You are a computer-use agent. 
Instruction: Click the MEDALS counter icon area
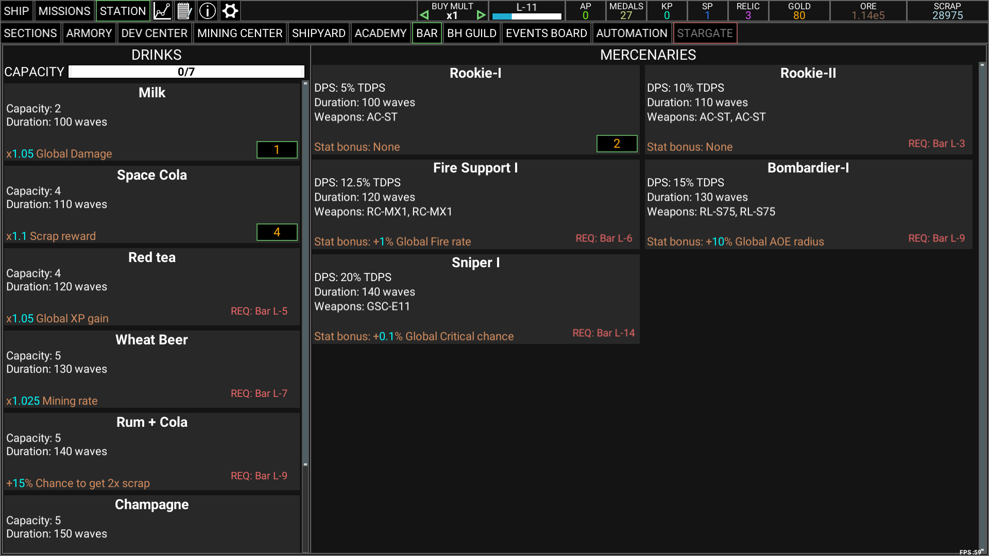[x=626, y=11]
